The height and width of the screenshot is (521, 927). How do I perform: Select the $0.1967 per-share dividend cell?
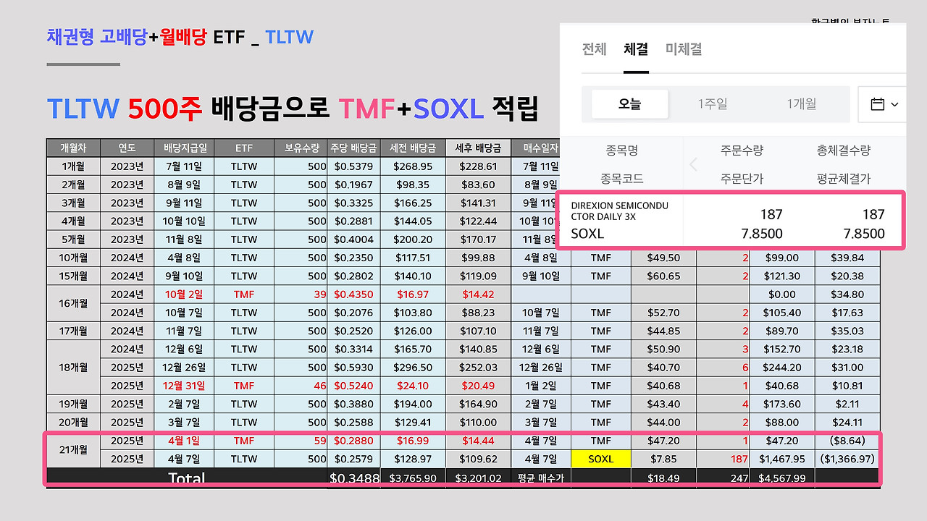click(x=354, y=185)
